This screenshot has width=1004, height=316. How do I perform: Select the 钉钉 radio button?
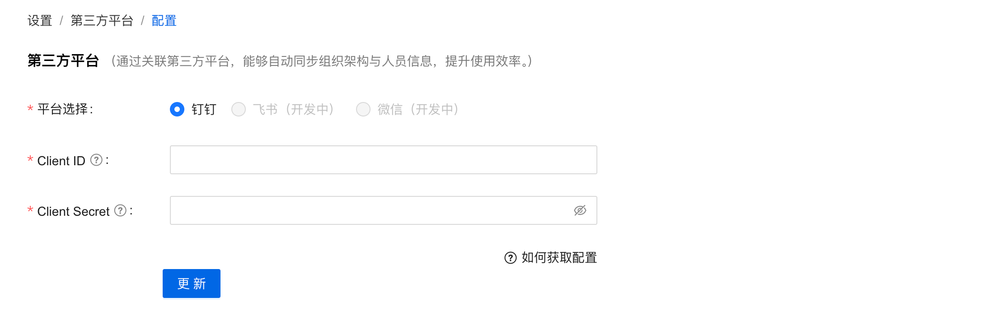click(177, 109)
